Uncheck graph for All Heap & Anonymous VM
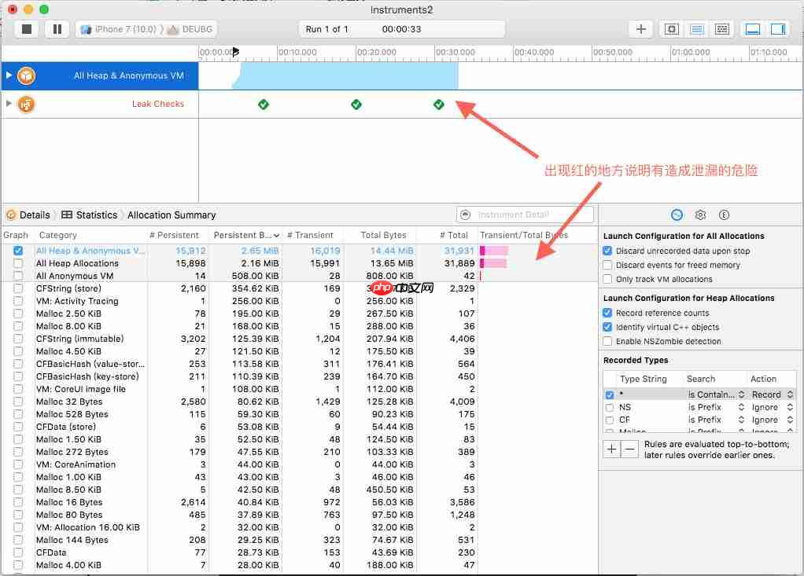Screen dimensions: 804x576 [x=18, y=251]
